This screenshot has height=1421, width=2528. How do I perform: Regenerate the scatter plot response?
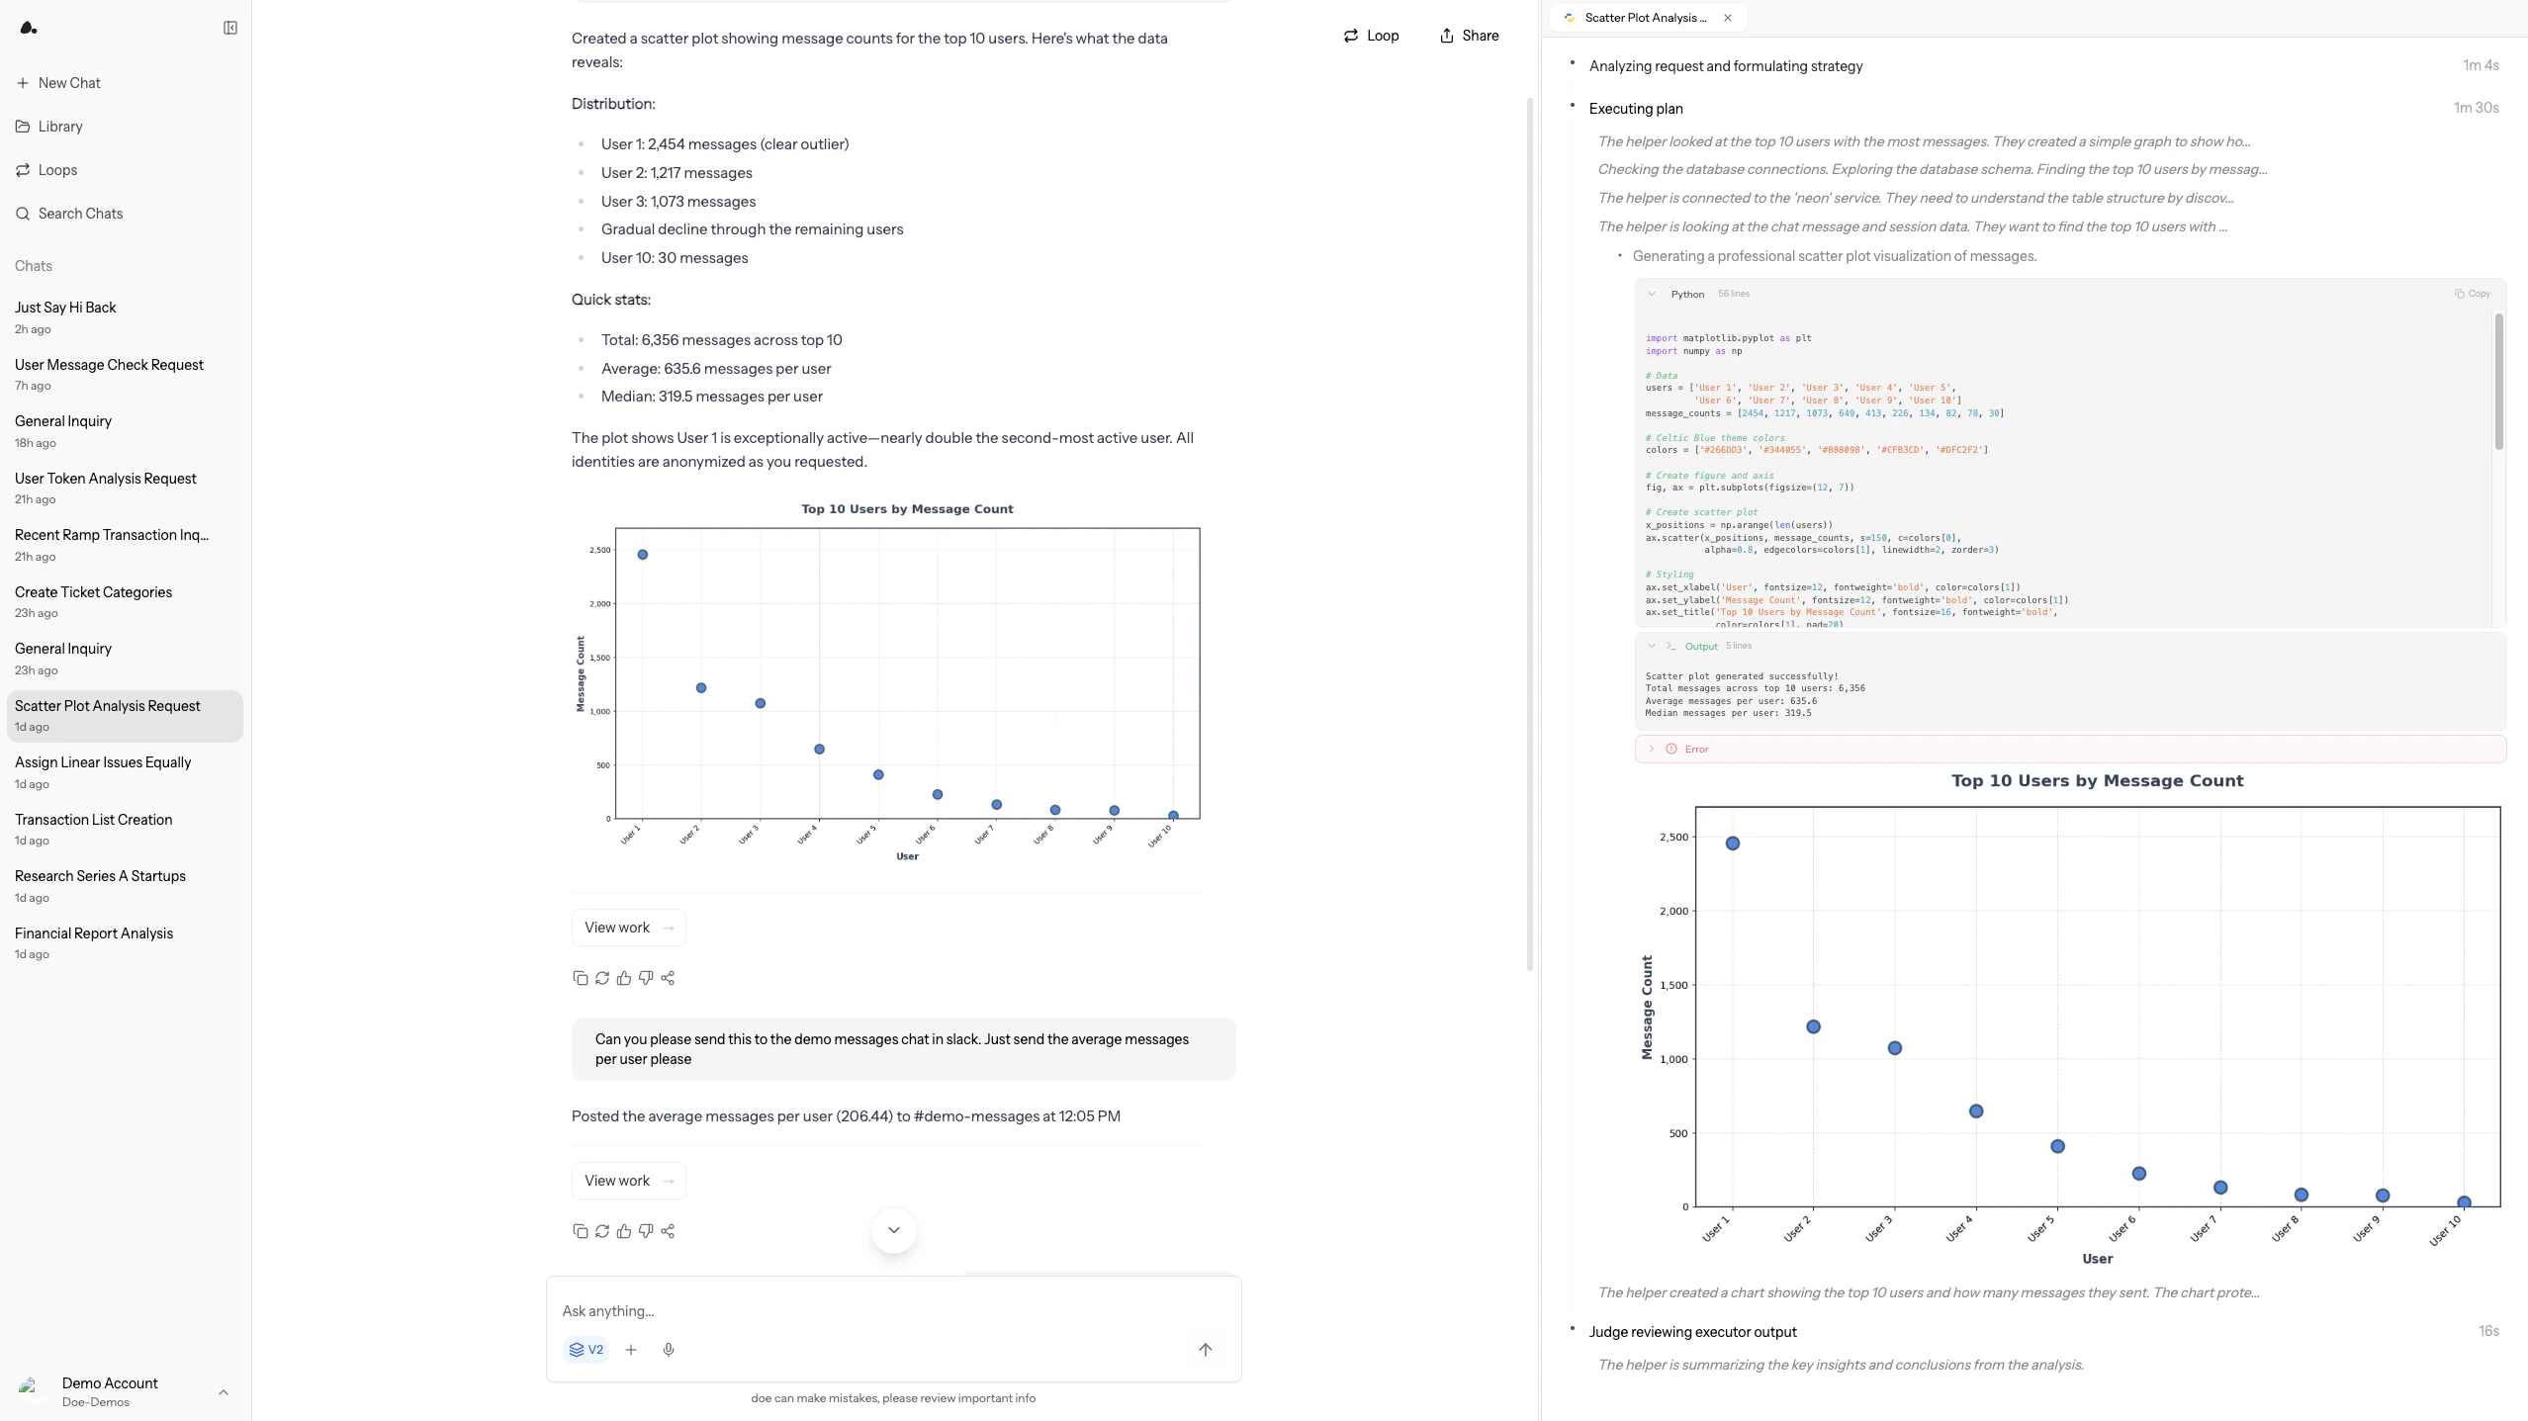(602, 978)
